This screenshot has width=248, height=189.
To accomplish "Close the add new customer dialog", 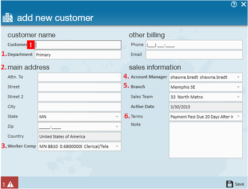I will 244,4.
